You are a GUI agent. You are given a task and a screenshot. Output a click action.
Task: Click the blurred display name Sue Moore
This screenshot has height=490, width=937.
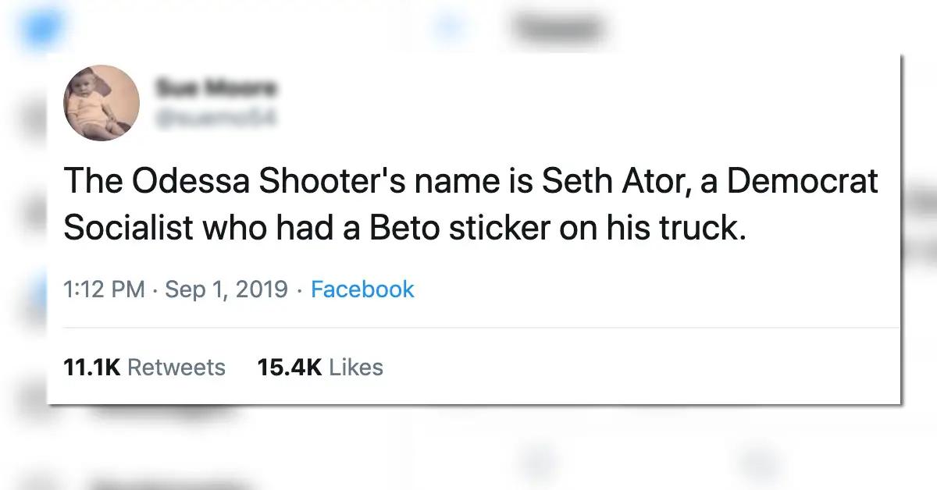[216, 88]
